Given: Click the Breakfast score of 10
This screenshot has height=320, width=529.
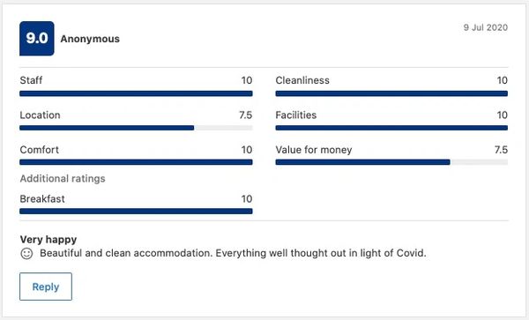Looking at the screenshot, I should click(247, 199).
